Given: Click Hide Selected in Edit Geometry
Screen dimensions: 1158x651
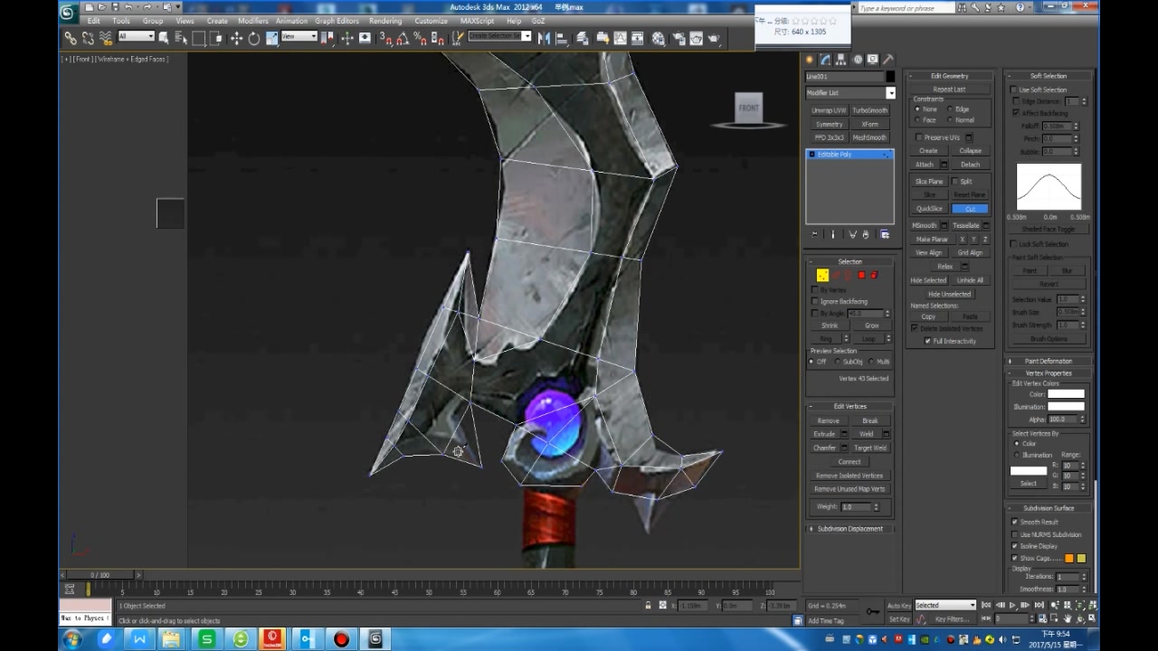Looking at the screenshot, I should 927,280.
